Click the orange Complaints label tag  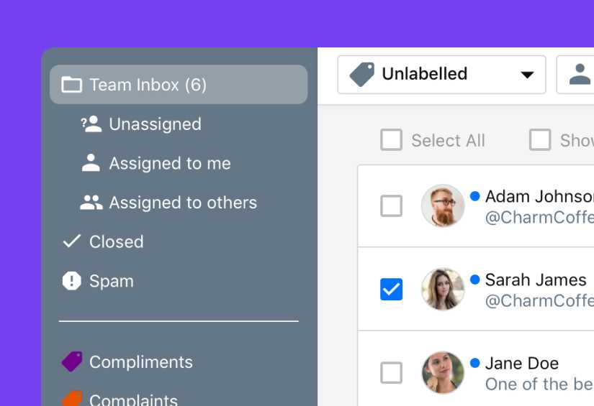tap(71, 398)
